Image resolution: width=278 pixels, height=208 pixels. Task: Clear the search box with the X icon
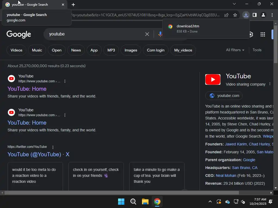tap(147, 34)
